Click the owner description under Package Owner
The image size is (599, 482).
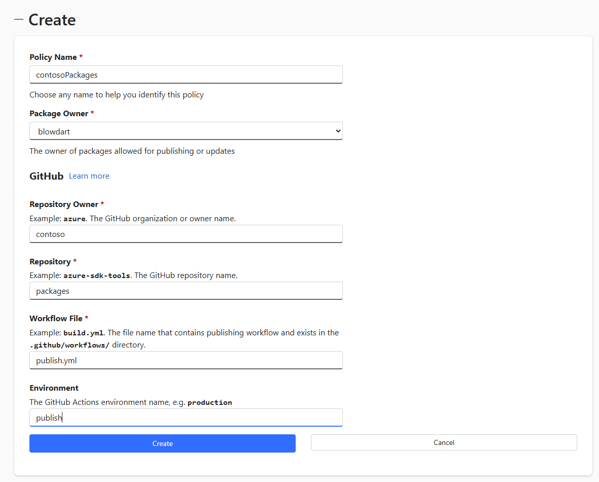pos(132,151)
